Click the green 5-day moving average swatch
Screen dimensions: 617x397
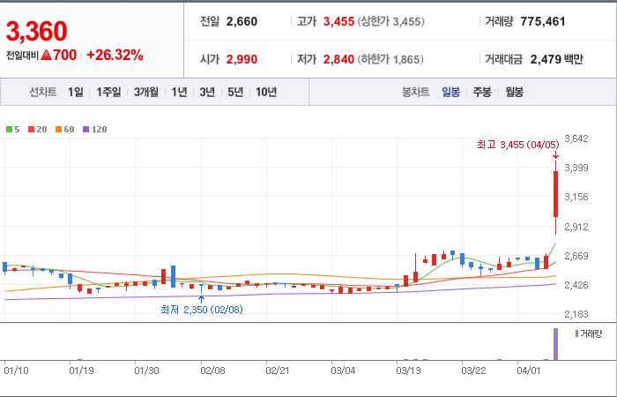pyautogui.click(x=9, y=129)
